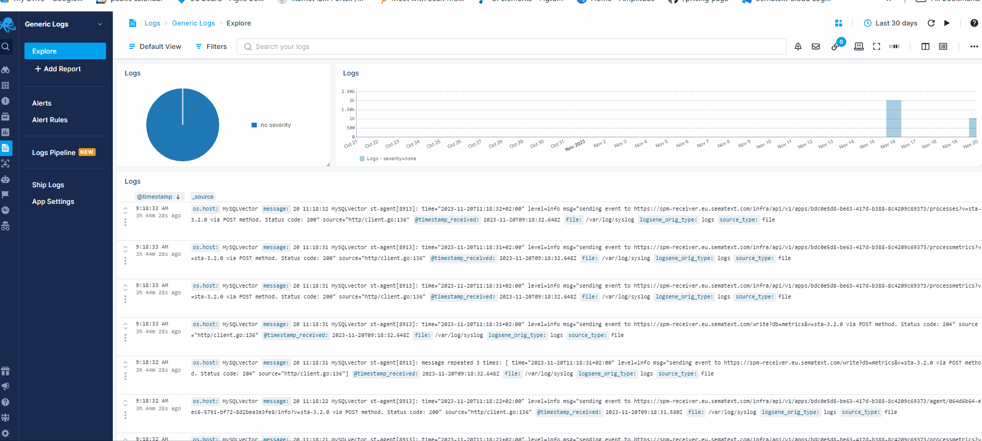This screenshot has height=441, width=982.
Task: Sort by the @timestamp column header
Action: coord(159,197)
